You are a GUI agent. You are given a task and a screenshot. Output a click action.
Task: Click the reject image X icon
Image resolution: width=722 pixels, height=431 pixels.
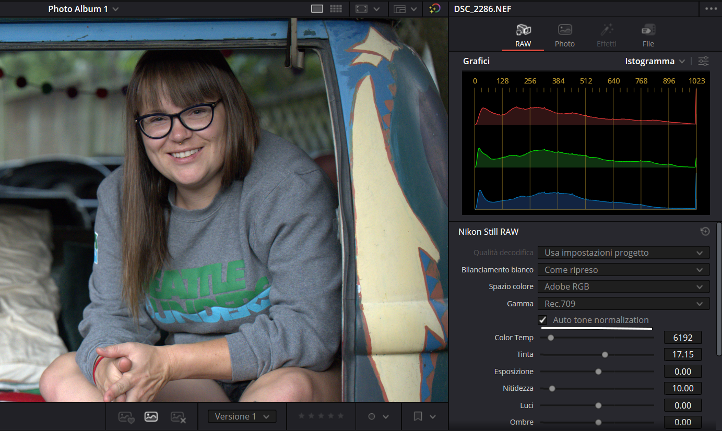point(178,417)
